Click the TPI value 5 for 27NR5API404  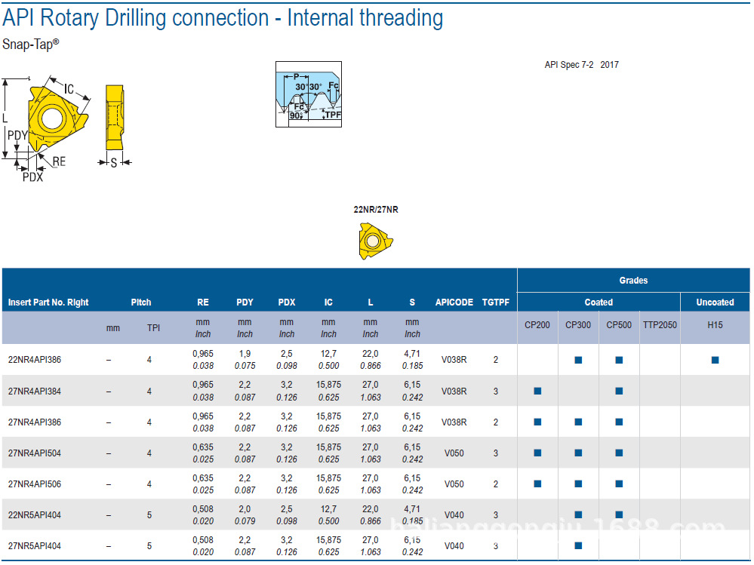pos(149,546)
